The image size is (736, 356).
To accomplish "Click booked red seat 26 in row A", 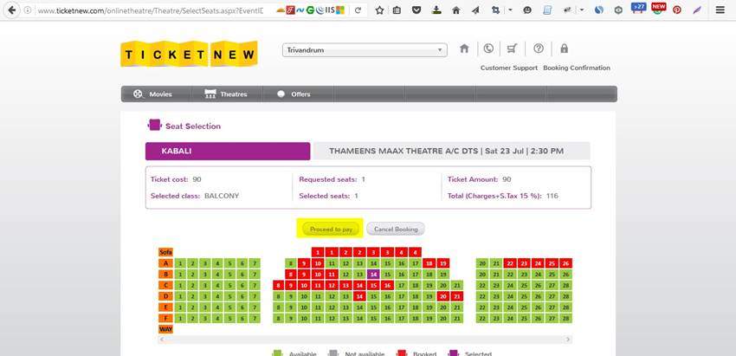I will [x=565, y=263].
